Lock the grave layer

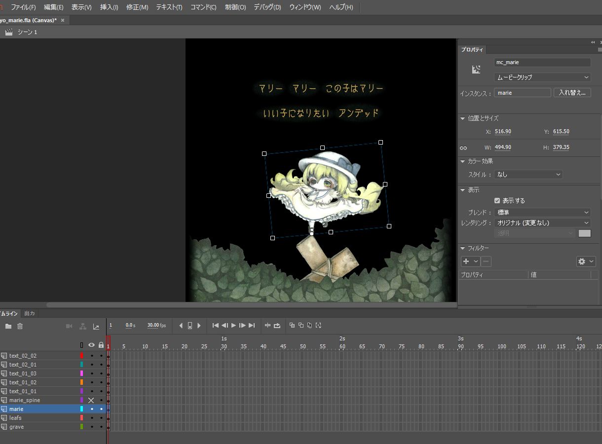tap(101, 427)
